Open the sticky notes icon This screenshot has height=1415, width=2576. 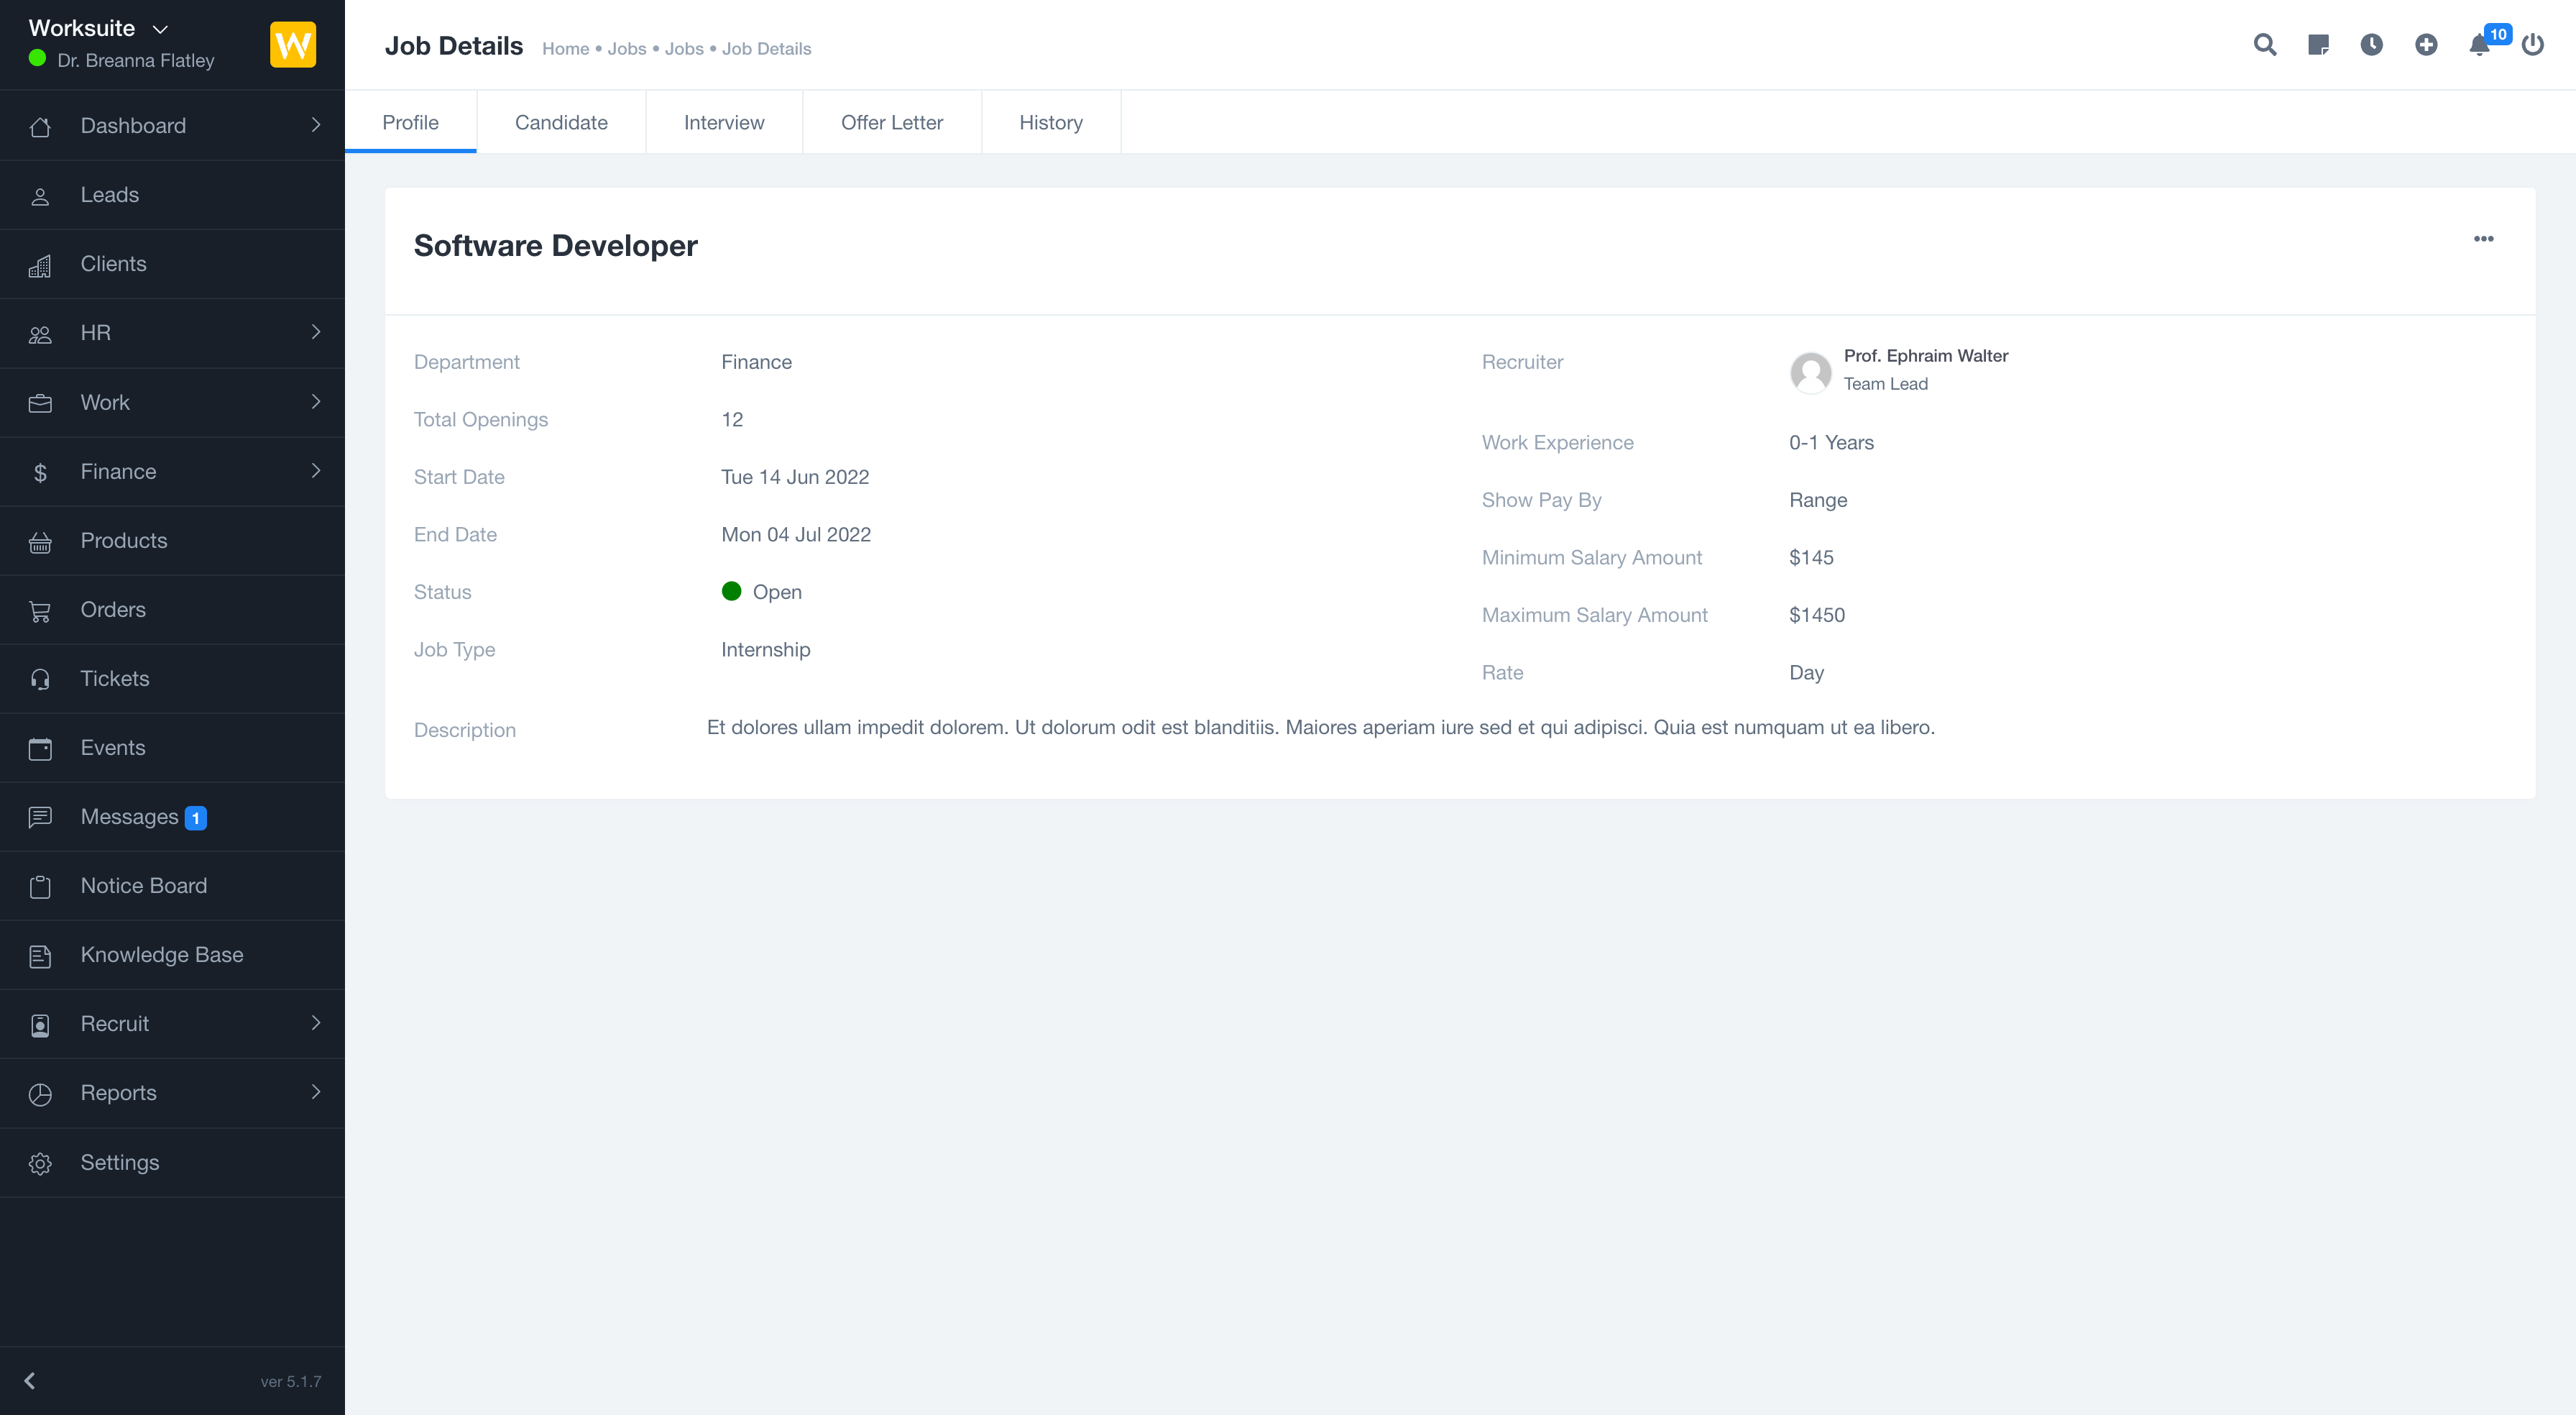click(x=2318, y=45)
